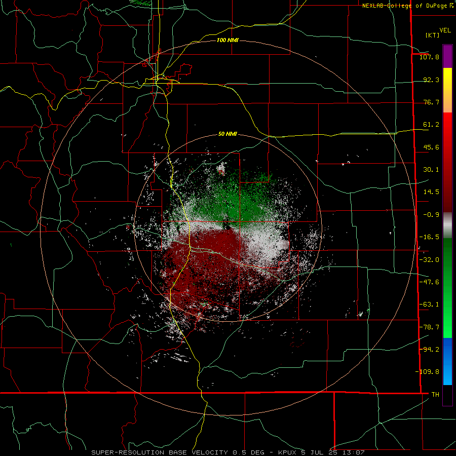The height and width of the screenshot is (456, 456).
Task: Click the purple segment of the velocity color bar
Action: pyautogui.click(x=447, y=56)
